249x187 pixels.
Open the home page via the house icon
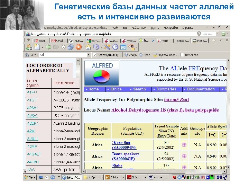click(88, 47)
